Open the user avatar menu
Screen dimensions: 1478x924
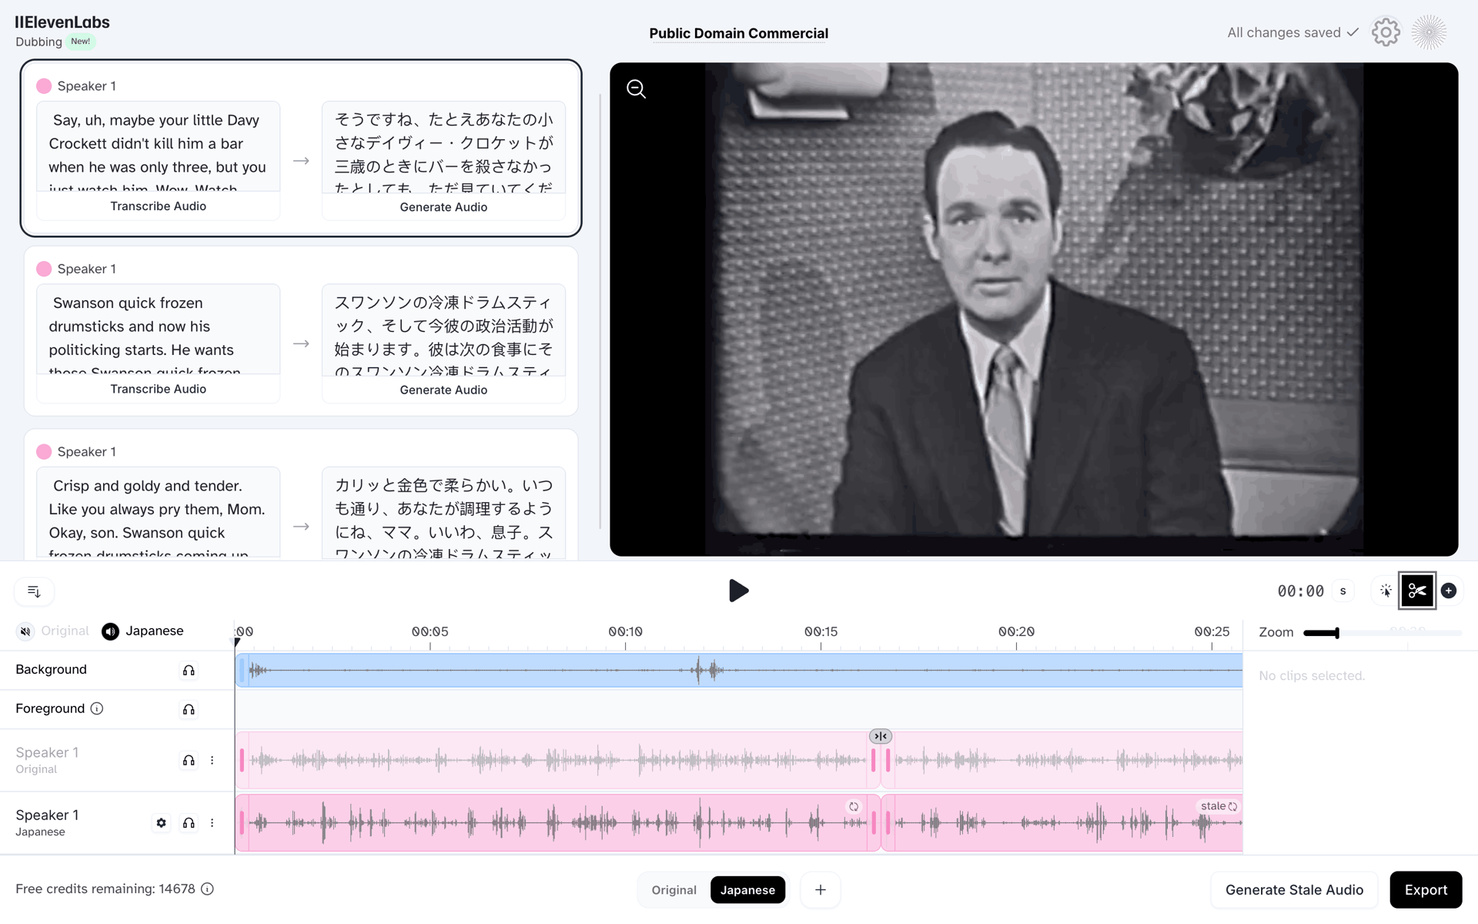tap(1429, 32)
